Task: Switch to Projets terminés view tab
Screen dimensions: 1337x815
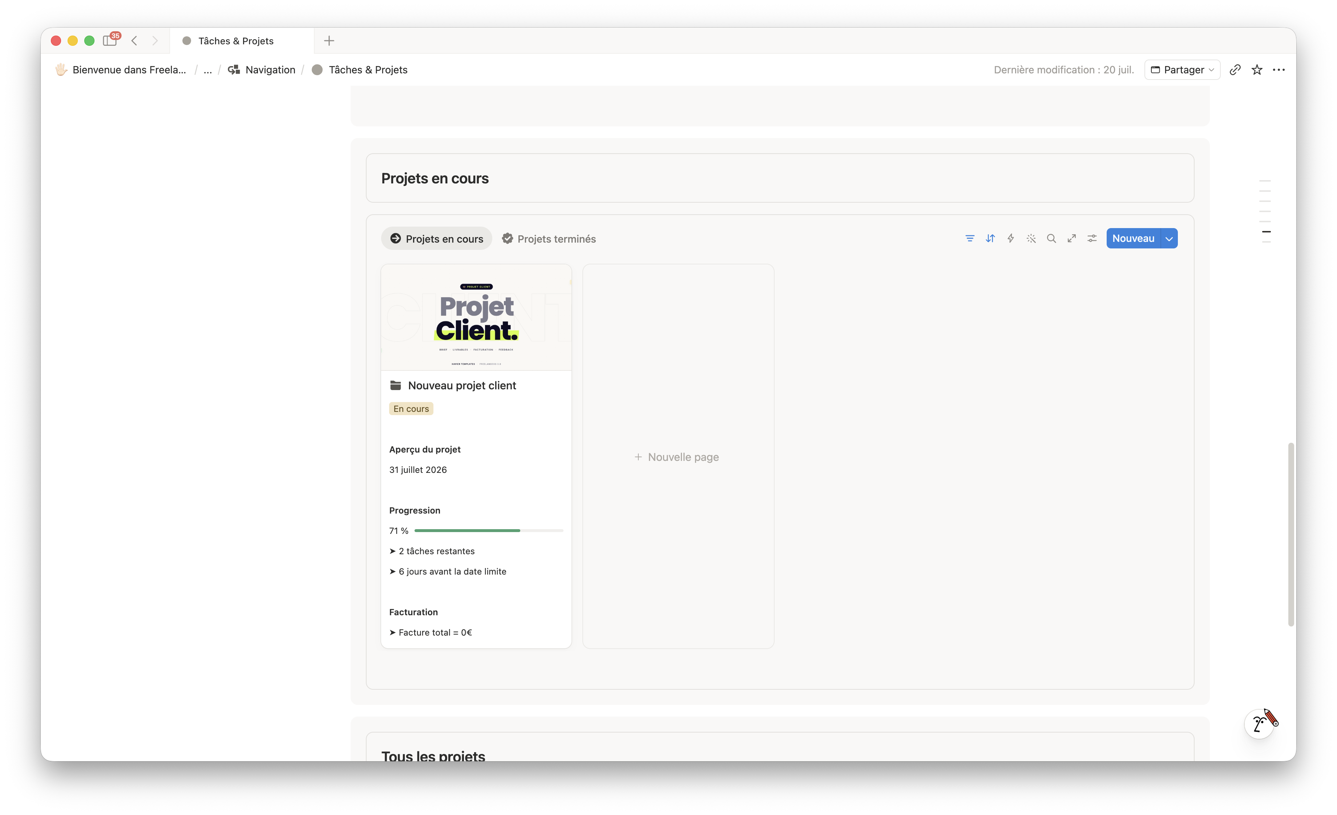Action: (x=549, y=239)
